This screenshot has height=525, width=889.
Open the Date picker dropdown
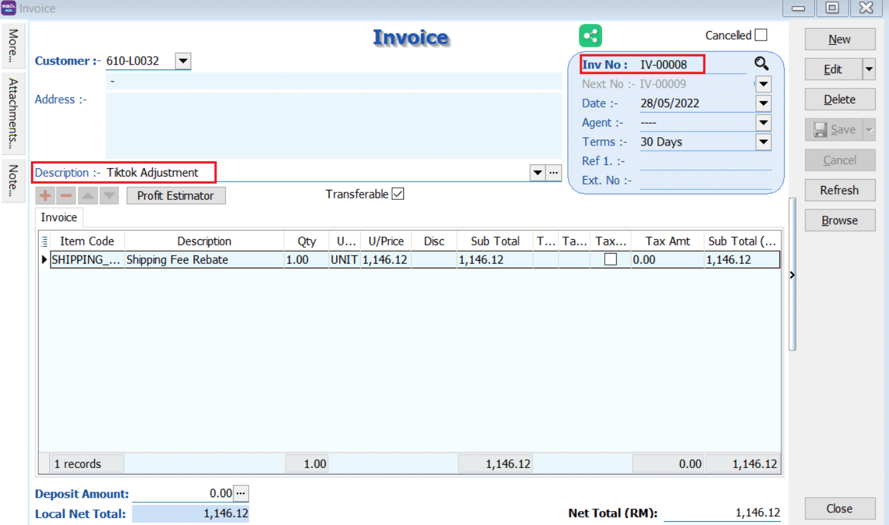(x=764, y=104)
